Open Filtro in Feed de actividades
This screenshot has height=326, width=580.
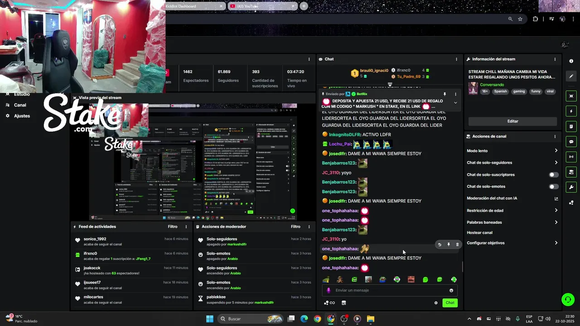tap(173, 226)
